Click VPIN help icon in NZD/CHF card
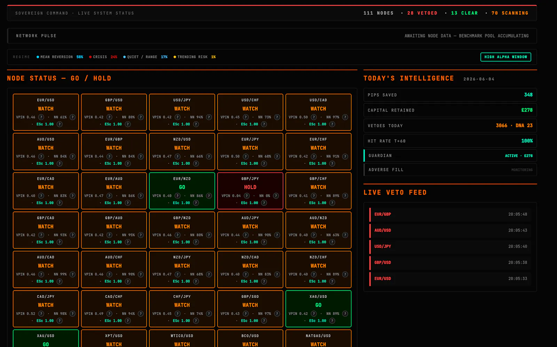Screen dimensions: 557x347 coord(314,274)
